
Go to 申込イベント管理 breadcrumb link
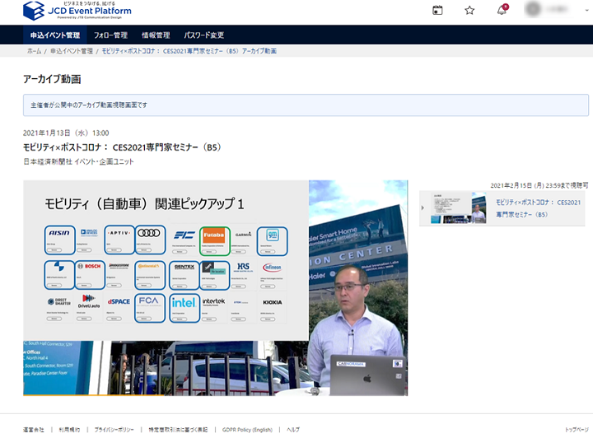point(72,51)
